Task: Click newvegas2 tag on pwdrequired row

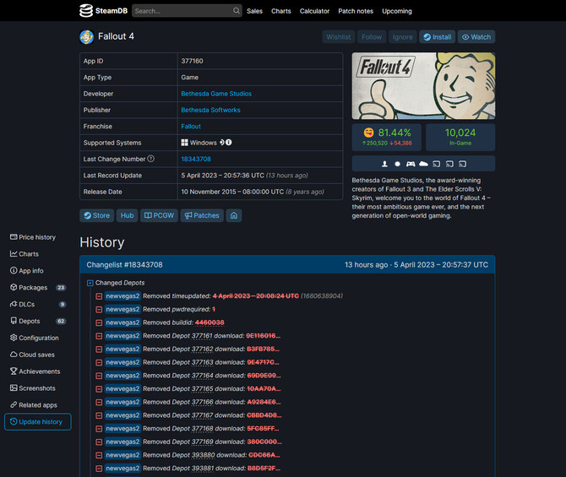Action: (x=122, y=309)
